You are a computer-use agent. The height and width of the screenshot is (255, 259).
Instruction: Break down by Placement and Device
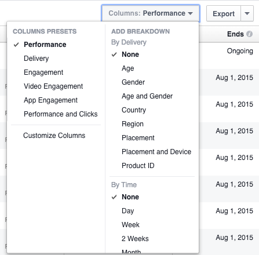[x=156, y=152]
